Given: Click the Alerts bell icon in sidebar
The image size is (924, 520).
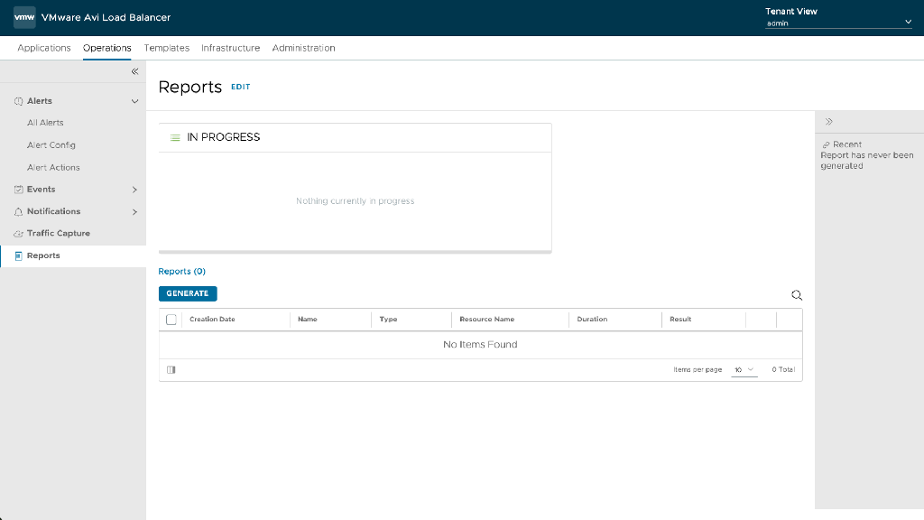Looking at the screenshot, I should click(x=18, y=101).
